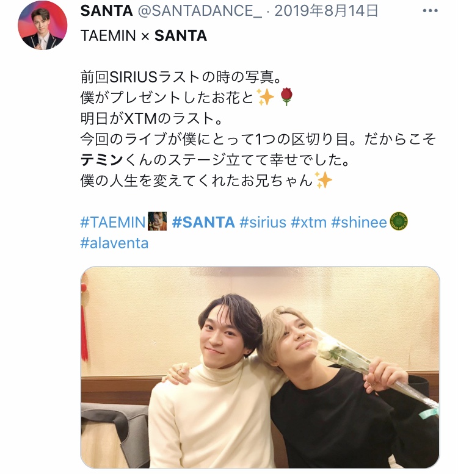
Task: Open the #sirius hashtag
Action: pyautogui.click(x=263, y=223)
